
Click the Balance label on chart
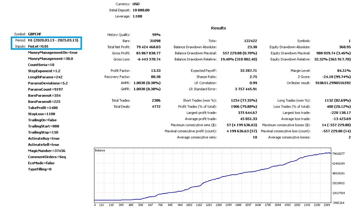tap(100, 150)
